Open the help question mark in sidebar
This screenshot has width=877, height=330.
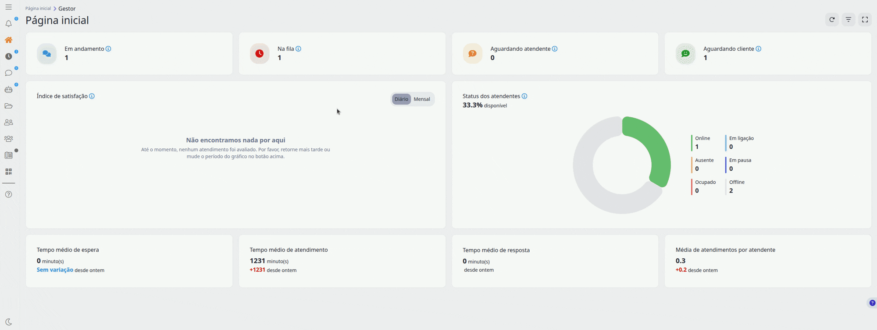[8, 194]
